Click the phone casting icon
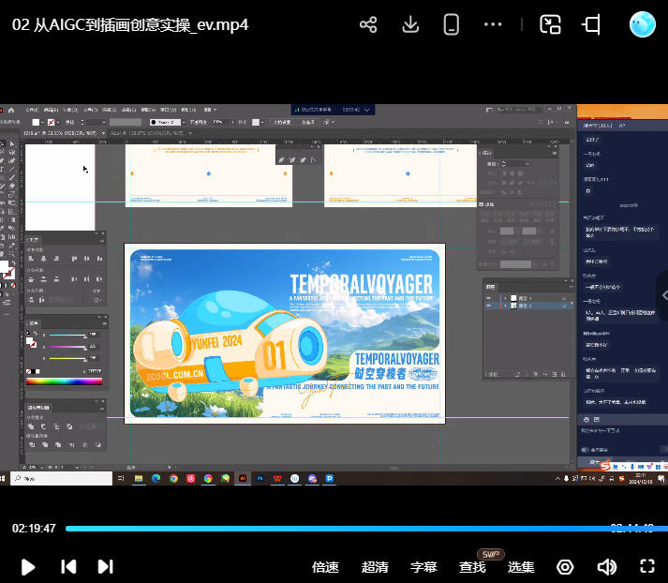Viewport: 668px width, 583px height. [x=452, y=24]
